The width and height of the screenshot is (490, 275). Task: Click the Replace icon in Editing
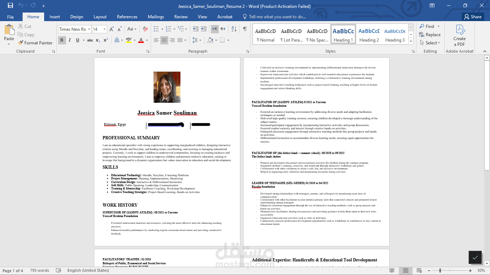[x=422, y=35]
